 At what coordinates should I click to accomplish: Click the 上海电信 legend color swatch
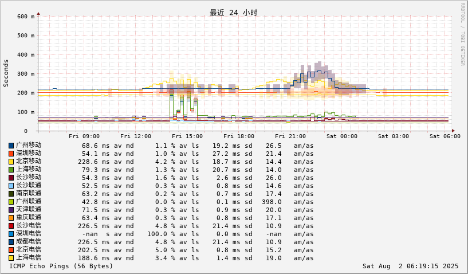coord(11,258)
